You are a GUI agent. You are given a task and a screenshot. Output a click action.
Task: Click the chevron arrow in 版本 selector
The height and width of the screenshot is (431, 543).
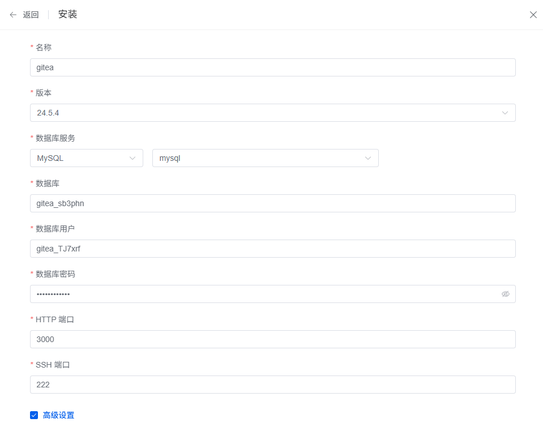pos(505,113)
